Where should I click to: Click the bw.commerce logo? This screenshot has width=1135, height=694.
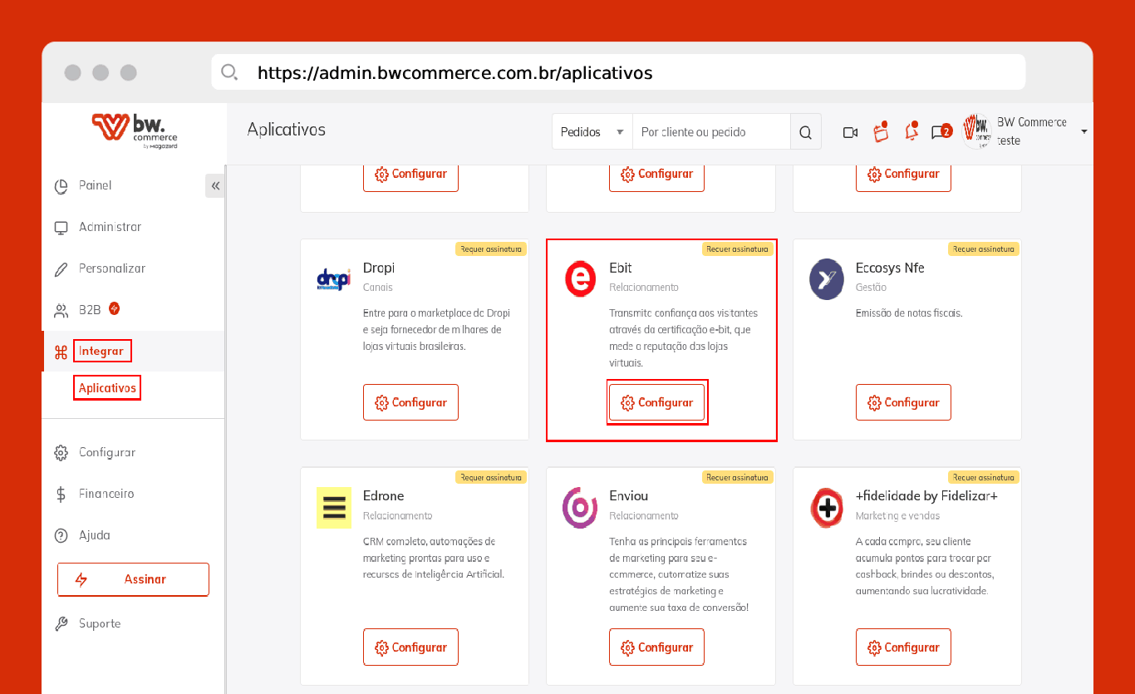point(135,131)
